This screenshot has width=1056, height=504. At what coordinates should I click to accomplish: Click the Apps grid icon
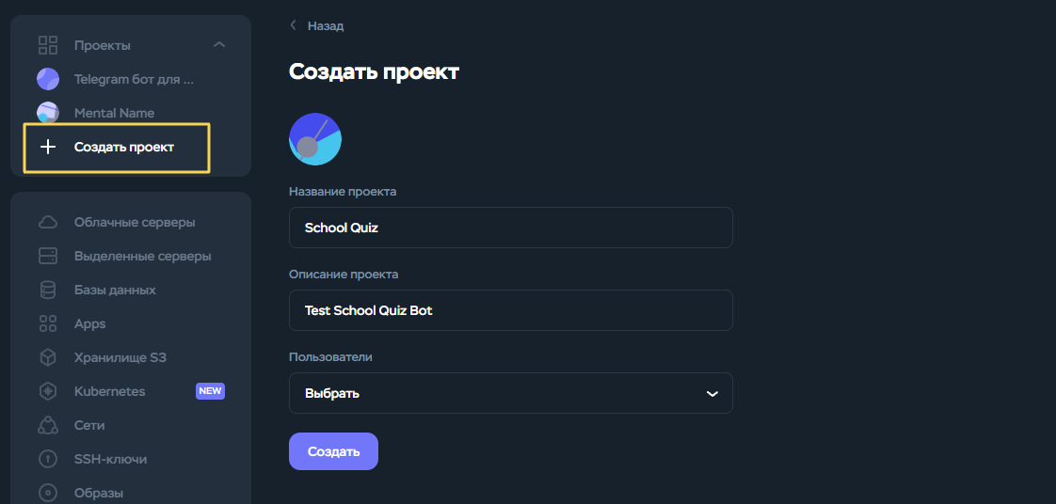[48, 323]
